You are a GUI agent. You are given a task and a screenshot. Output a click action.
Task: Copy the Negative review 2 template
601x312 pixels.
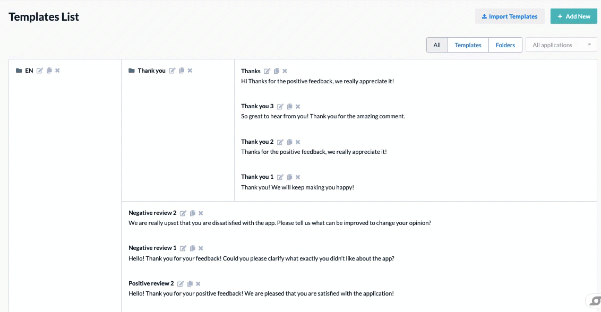point(192,213)
